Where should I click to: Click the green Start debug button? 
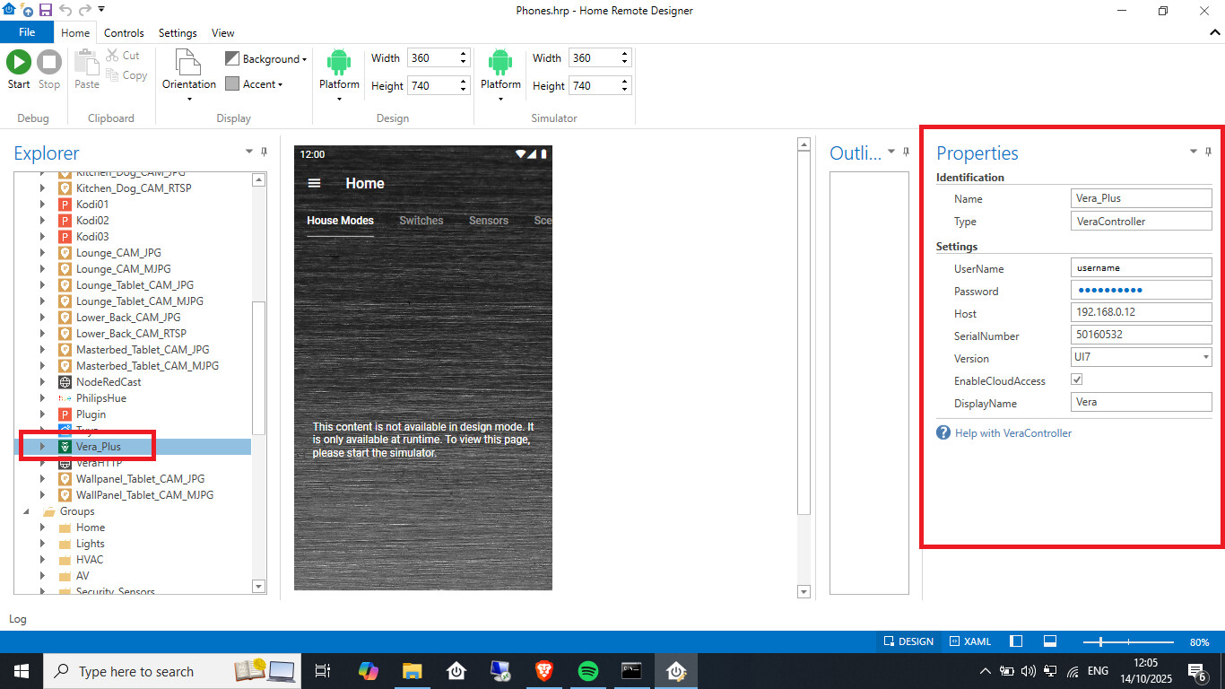[19, 63]
